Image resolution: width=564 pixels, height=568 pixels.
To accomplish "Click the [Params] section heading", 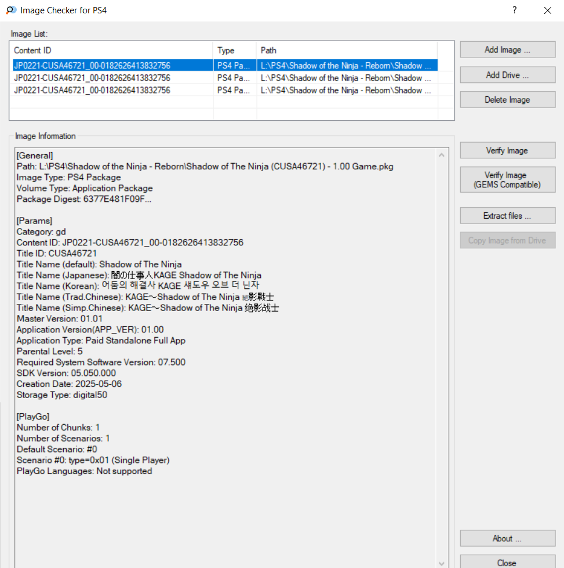I will pyautogui.click(x=34, y=221).
